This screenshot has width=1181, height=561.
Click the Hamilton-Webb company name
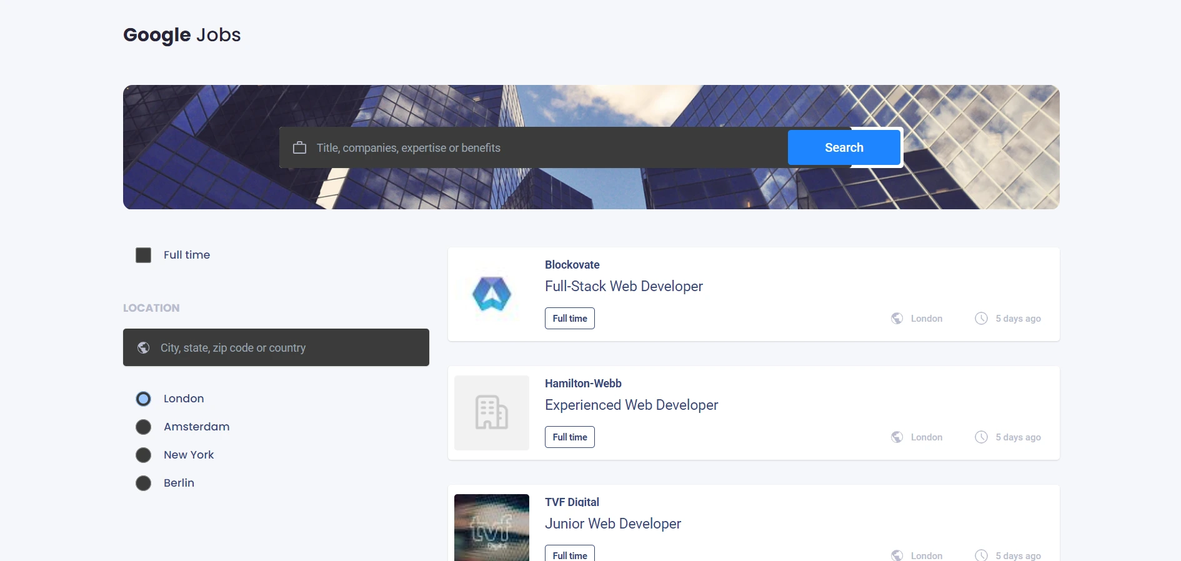coord(583,384)
